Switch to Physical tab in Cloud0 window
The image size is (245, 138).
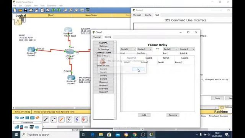click(x=96, y=37)
